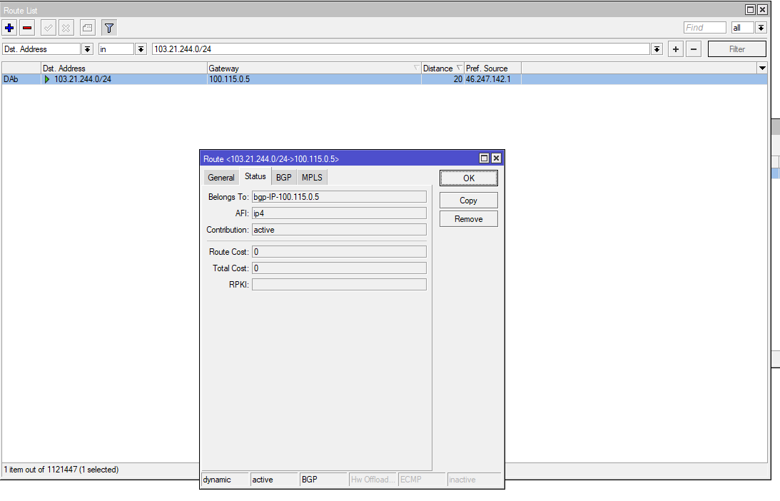Image resolution: width=780 pixels, height=501 pixels.
Task: Switch to the Status tab
Action: pos(255,176)
